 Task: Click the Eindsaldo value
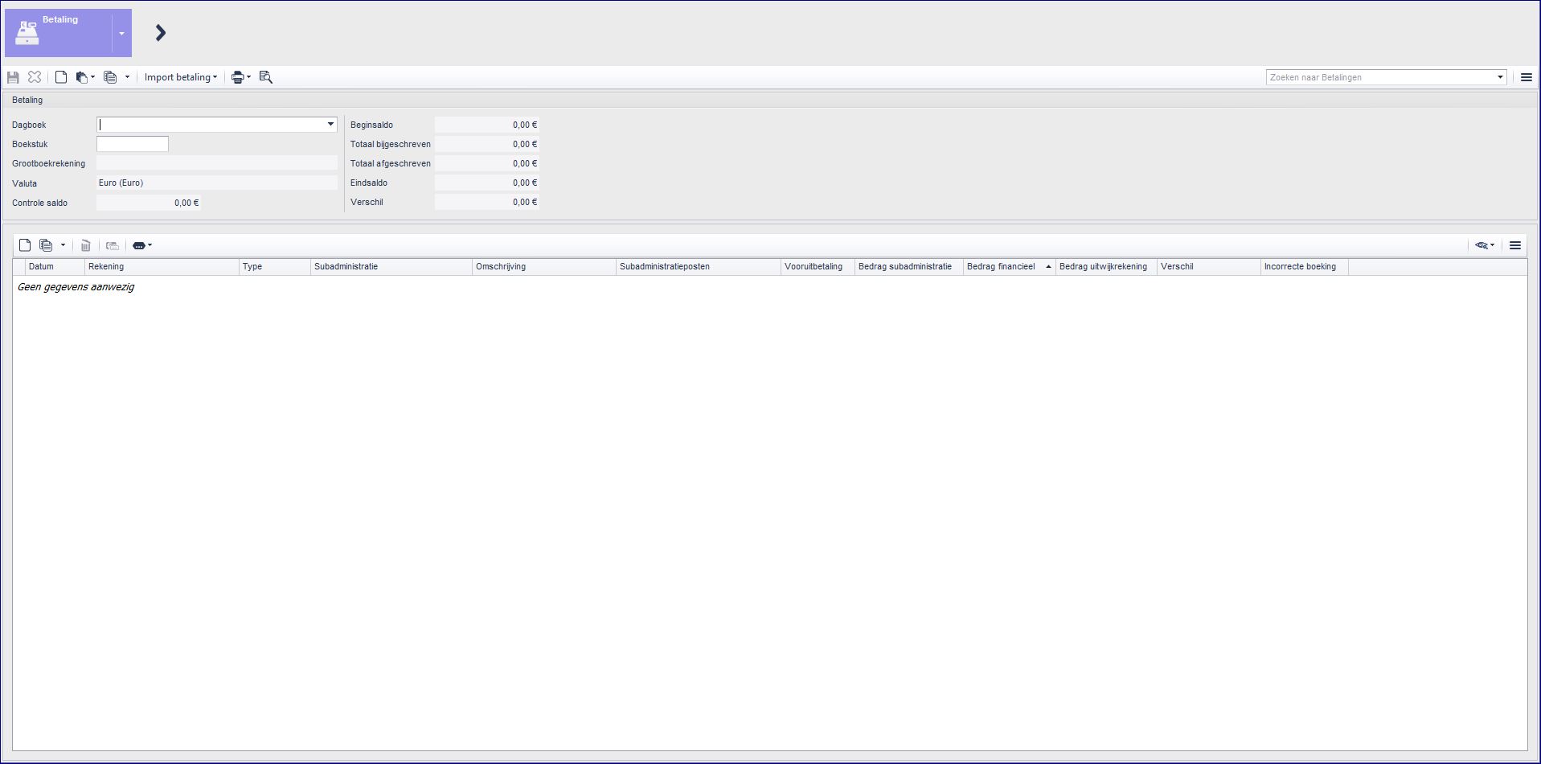pos(487,183)
